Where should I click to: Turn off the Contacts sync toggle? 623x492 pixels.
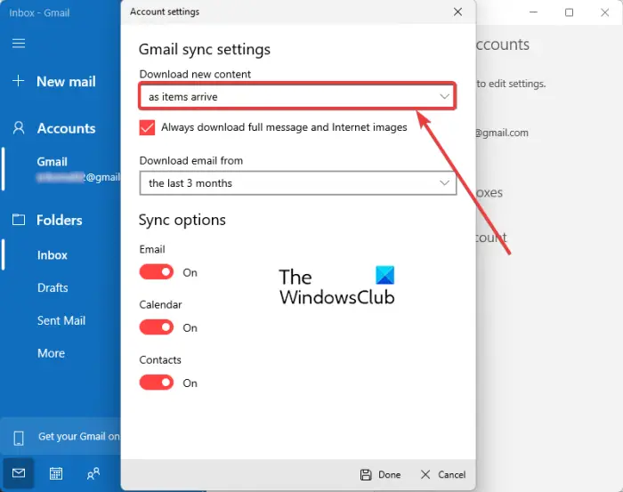coord(157,383)
